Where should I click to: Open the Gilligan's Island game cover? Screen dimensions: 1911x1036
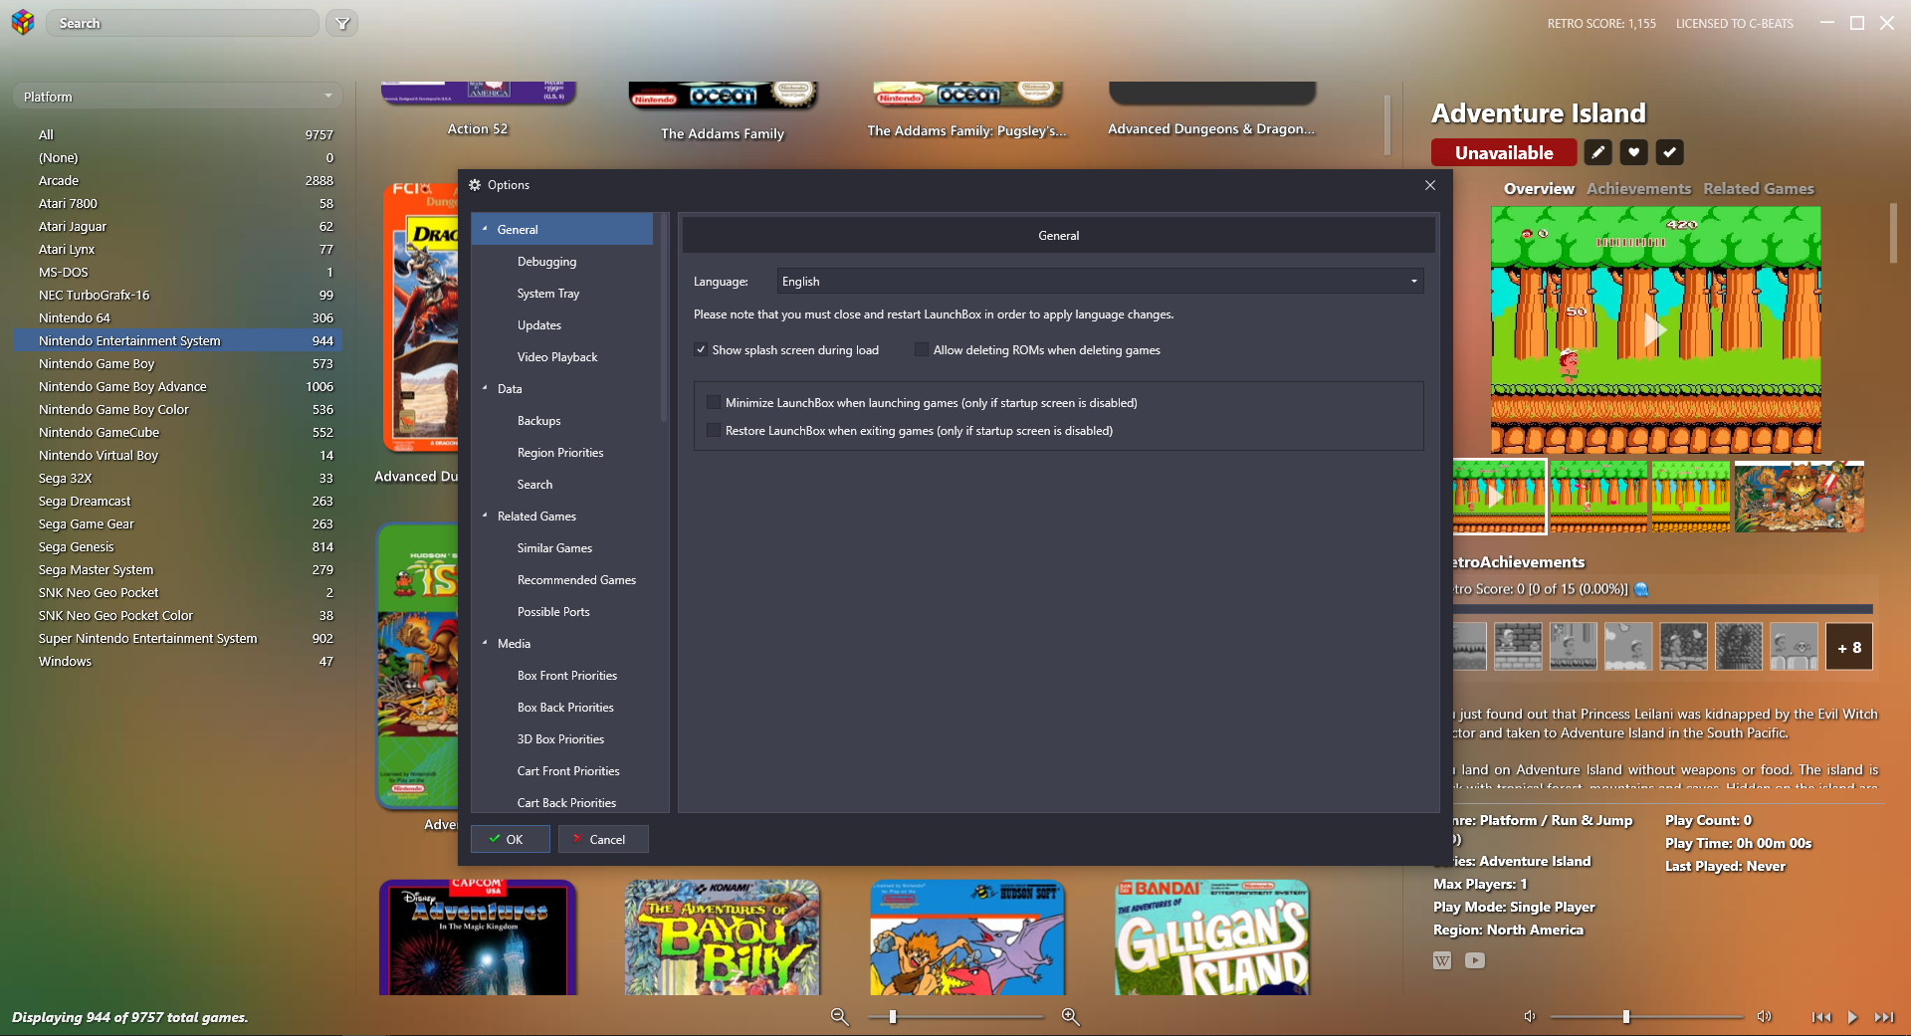coord(1212,937)
